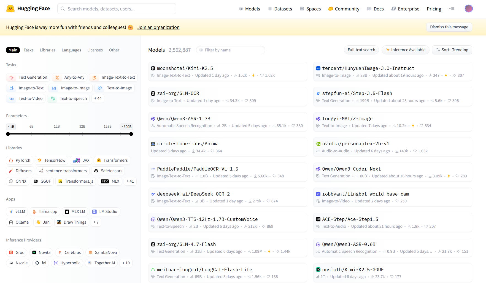Click the llama.cpp app icon
This screenshot has width=486, height=283.
[34, 212]
